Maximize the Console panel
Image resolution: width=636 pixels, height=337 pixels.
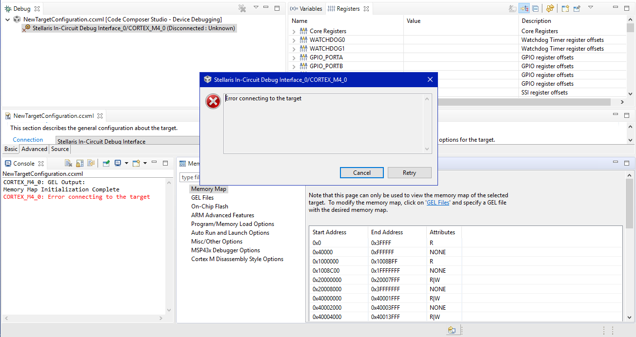[165, 163]
